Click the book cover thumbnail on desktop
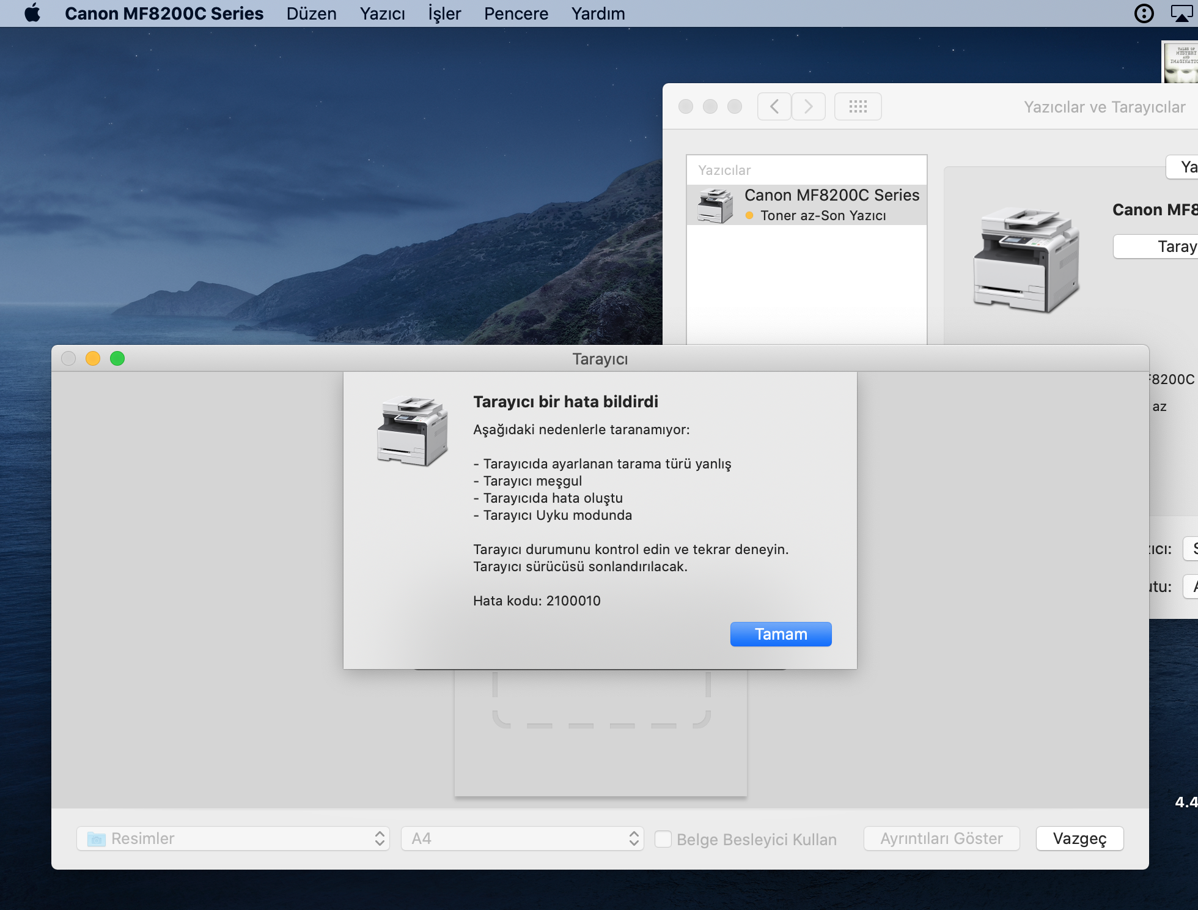This screenshot has width=1198, height=910. tap(1181, 61)
